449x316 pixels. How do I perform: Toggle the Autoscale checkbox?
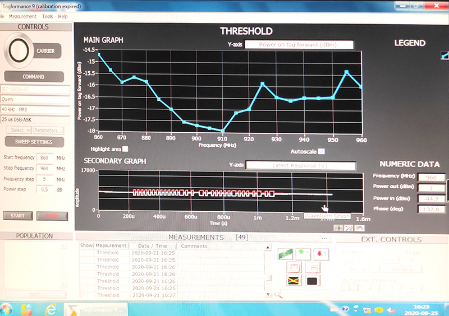322,151
